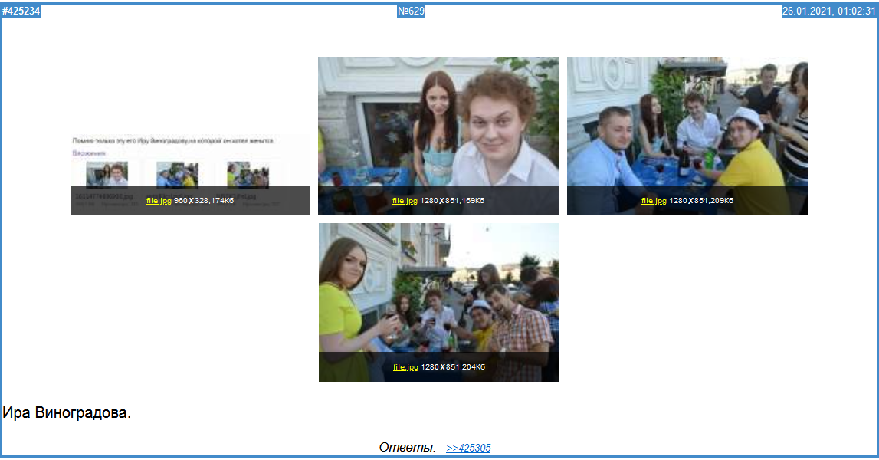Open file.jpg link sized 960x328
The image size is (879, 460).
(x=159, y=201)
